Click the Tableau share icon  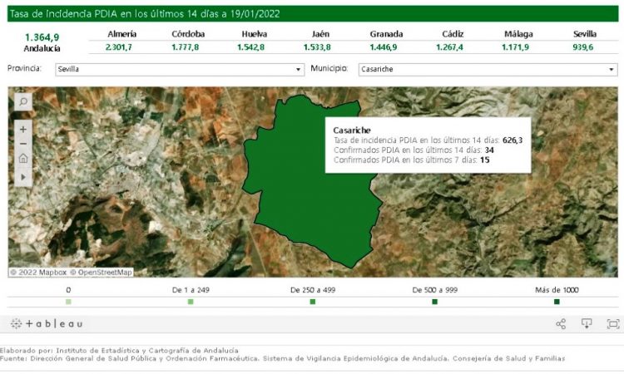click(x=561, y=323)
